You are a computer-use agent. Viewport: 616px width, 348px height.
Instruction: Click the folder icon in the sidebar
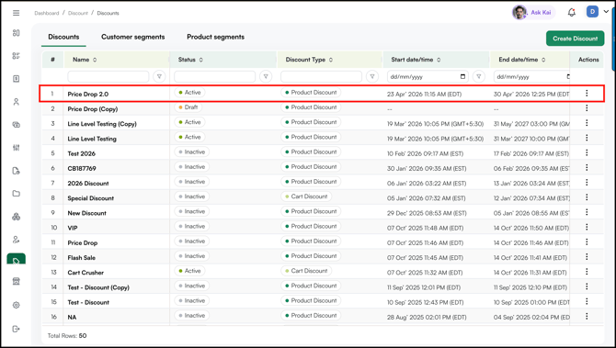(x=17, y=194)
